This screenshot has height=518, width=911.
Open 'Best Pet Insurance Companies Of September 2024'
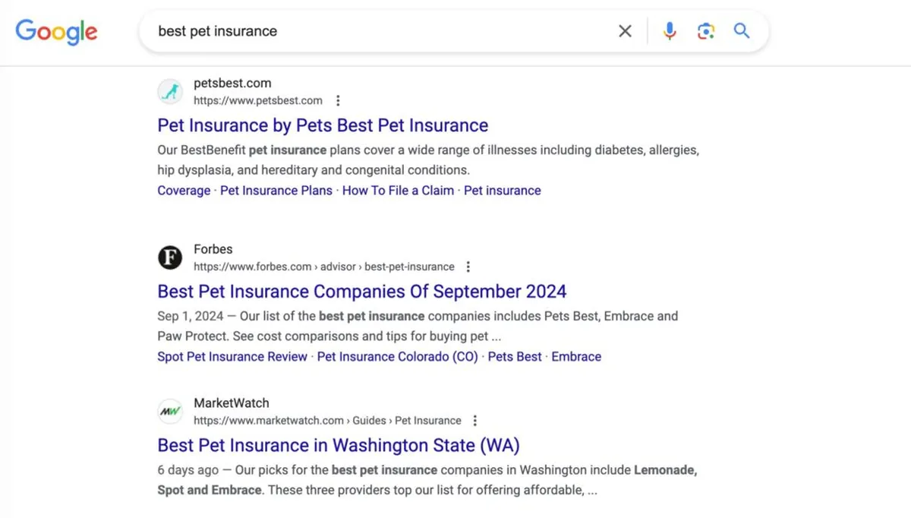click(x=362, y=292)
